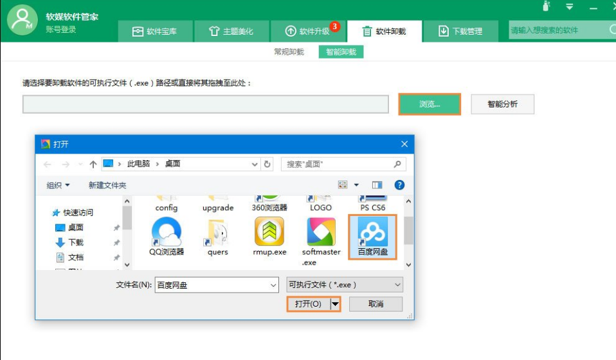Click file list scroll up arrow
The image size is (616, 360).
(408, 201)
